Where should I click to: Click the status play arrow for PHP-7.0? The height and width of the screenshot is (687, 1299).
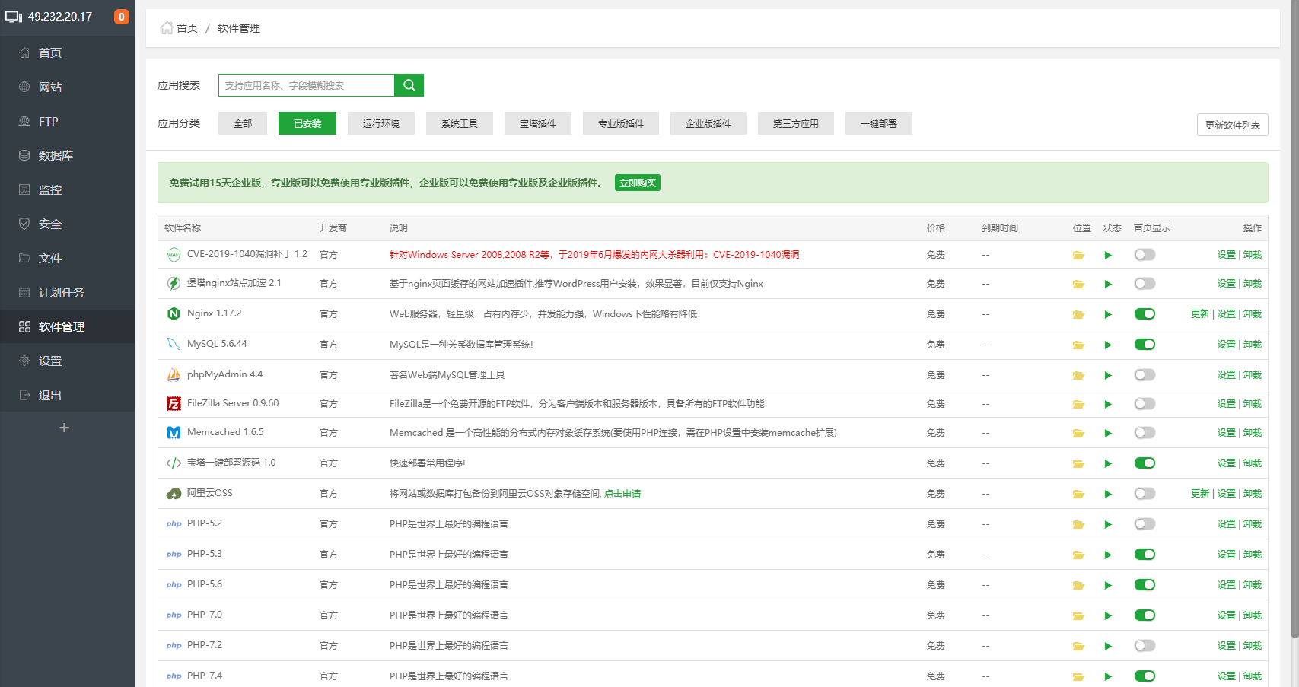pyautogui.click(x=1108, y=615)
